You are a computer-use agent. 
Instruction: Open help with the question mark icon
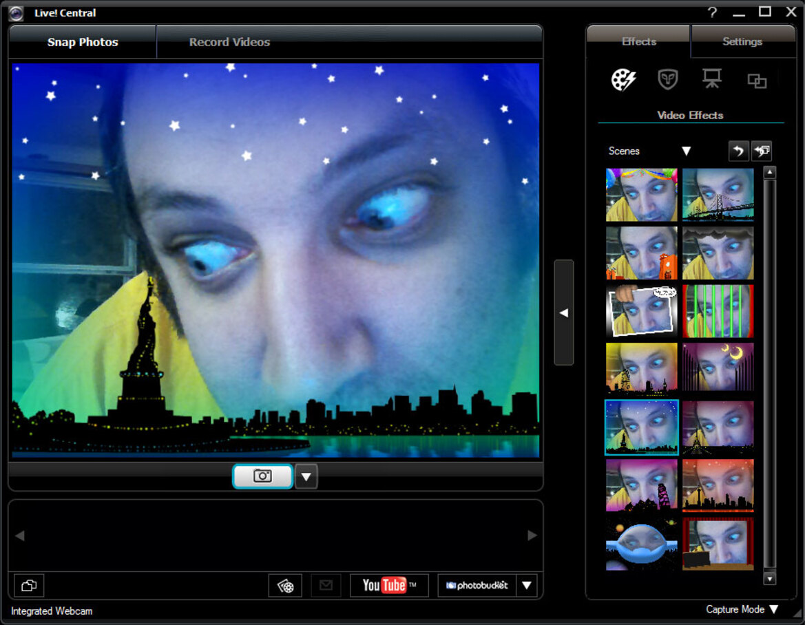pos(712,12)
